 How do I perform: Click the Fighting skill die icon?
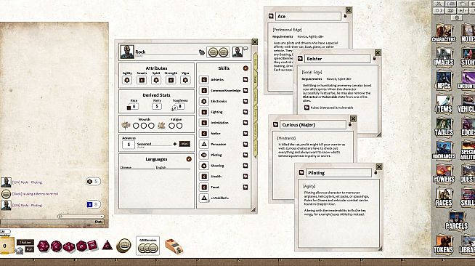click(204, 112)
